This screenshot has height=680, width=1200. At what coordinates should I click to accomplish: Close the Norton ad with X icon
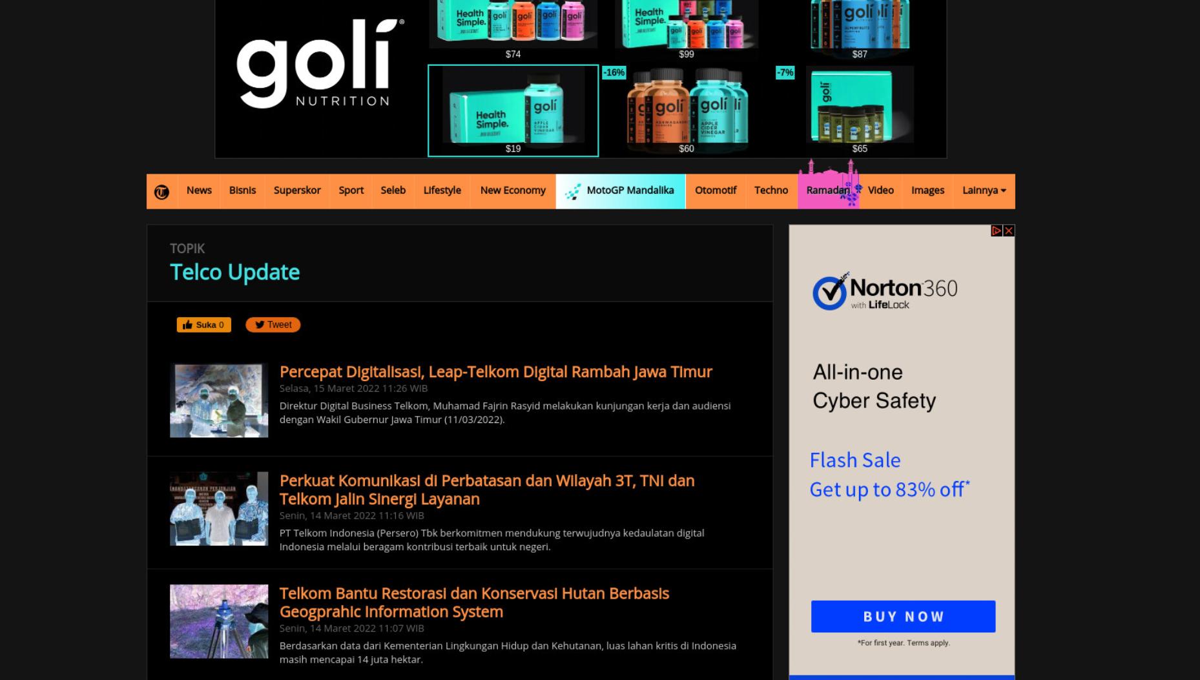point(1009,231)
